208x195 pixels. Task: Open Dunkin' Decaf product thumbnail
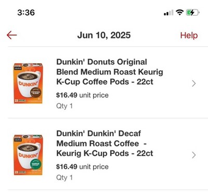point(28,155)
